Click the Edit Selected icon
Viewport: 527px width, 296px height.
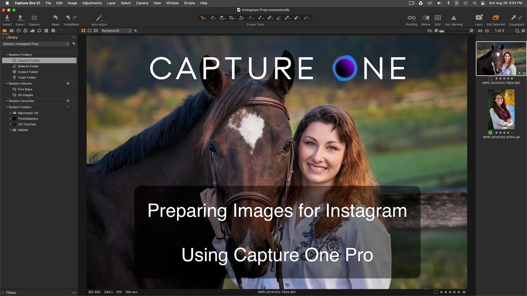(496, 18)
